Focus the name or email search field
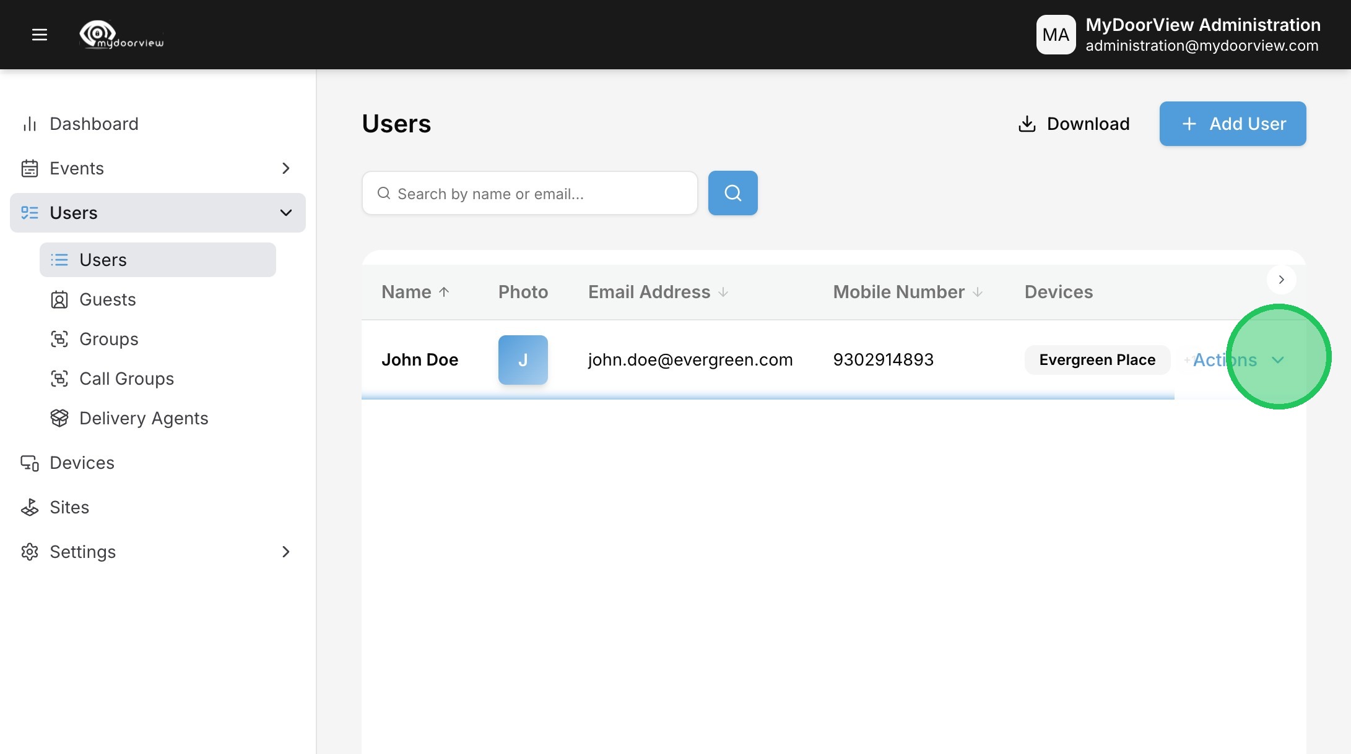Image resolution: width=1351 pixels, height=754 pixels. (x=539, y=194)
